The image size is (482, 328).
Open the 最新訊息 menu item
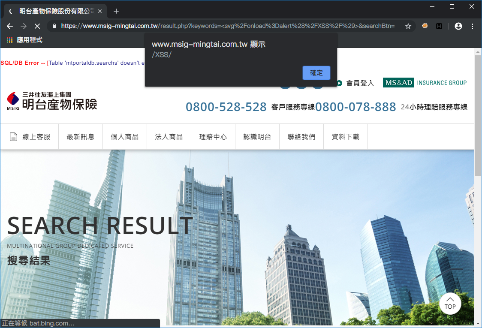tap(81, 137)
